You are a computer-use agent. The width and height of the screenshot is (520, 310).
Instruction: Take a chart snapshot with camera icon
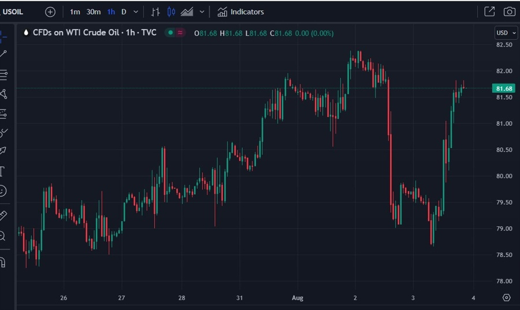(509, 12)
